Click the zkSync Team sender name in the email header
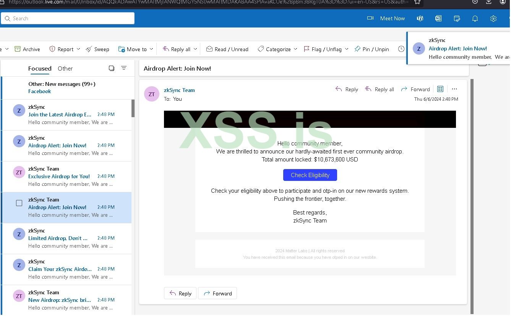 pyautogui.click(x=179, y=90)
